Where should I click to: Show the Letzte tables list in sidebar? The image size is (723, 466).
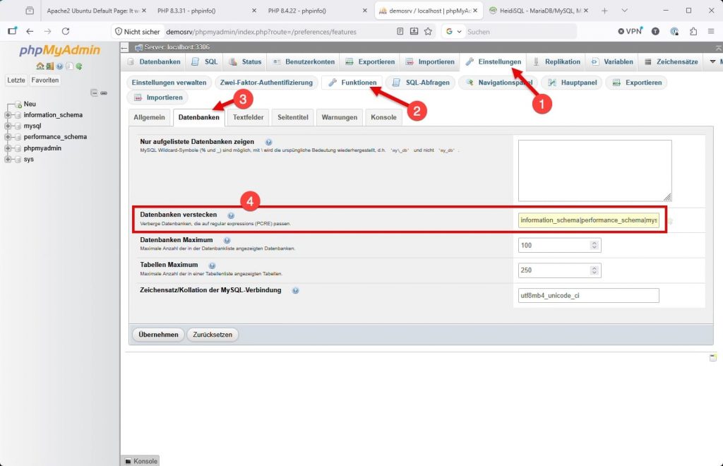click(16, 80)
